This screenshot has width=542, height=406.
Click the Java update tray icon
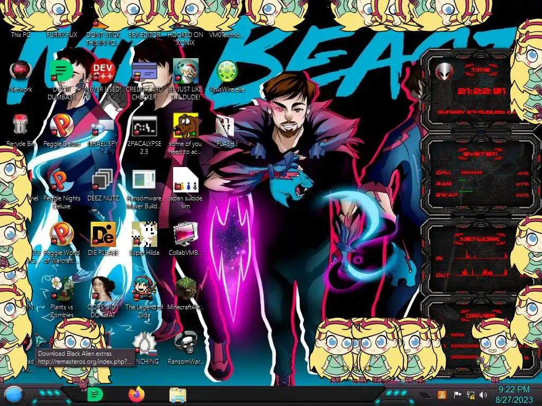click(442, 394)
